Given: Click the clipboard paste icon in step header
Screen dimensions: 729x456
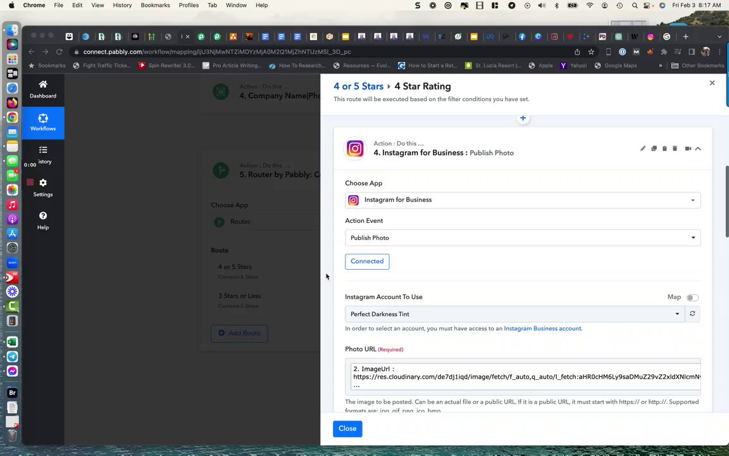Looking at the screenshot, I should 664,148.
